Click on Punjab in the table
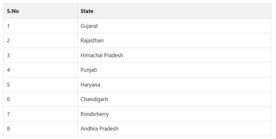 pyautogui.click(x=89, y=70)
